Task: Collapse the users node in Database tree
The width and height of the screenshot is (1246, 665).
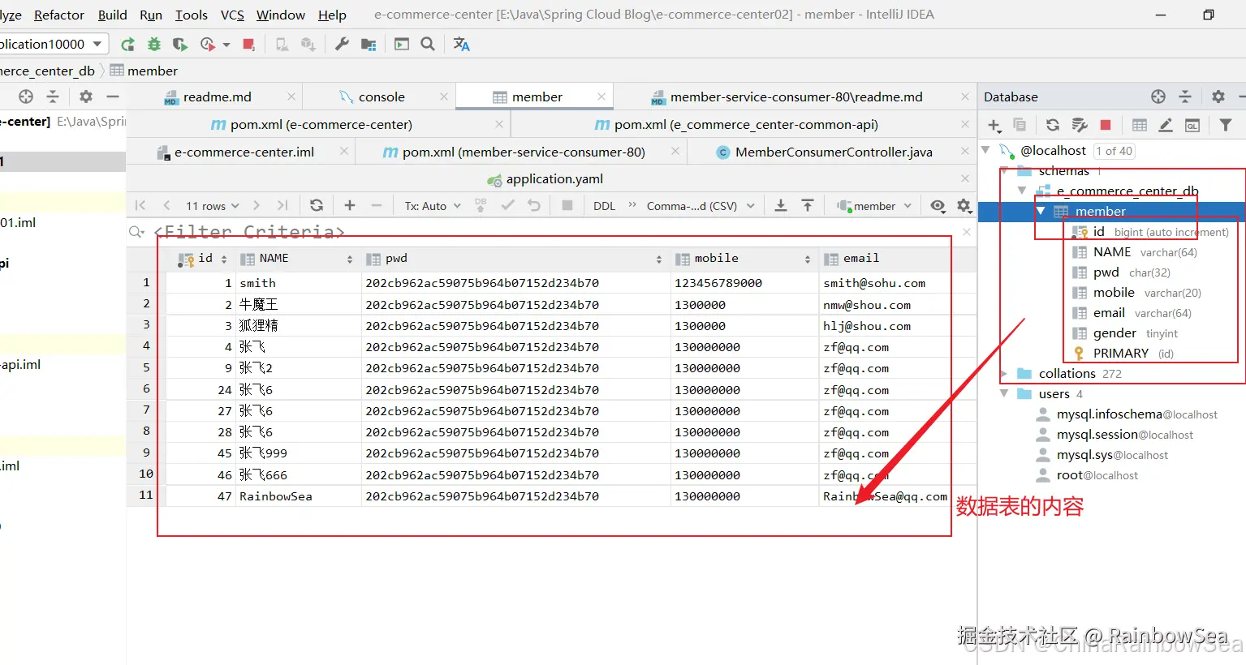Action: pyautogui.click(x=1004, y=393)
